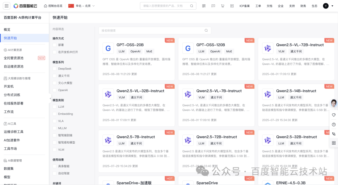Enable the 通义千问 filter checkbox
338x185 pixels.
click(x=54, y=76)
